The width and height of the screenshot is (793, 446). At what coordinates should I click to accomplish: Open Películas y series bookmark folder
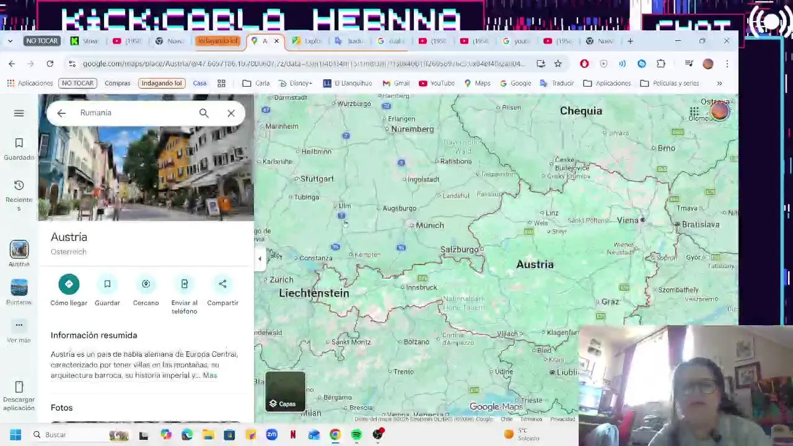(x=669, y=83)
